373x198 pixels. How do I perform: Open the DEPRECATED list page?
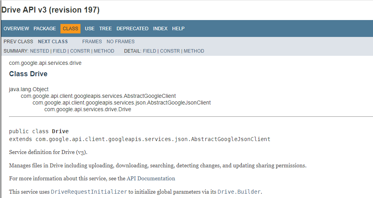(132, 29)
